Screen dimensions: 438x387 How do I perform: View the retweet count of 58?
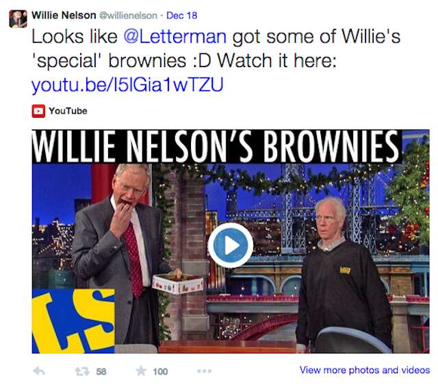[x=101, y=372]
